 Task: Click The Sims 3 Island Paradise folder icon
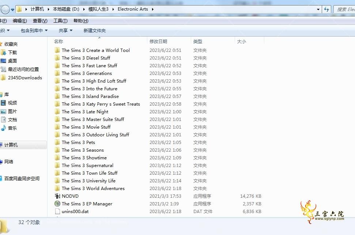tap(57, 96)
